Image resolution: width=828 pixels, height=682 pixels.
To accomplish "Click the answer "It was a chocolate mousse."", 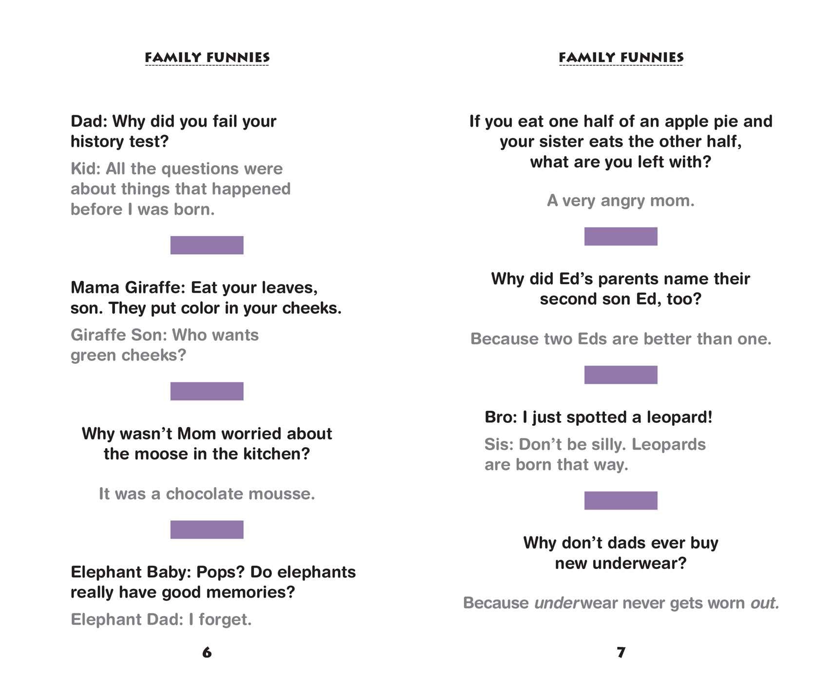I will pyautogui.click(x=207, y=494).
